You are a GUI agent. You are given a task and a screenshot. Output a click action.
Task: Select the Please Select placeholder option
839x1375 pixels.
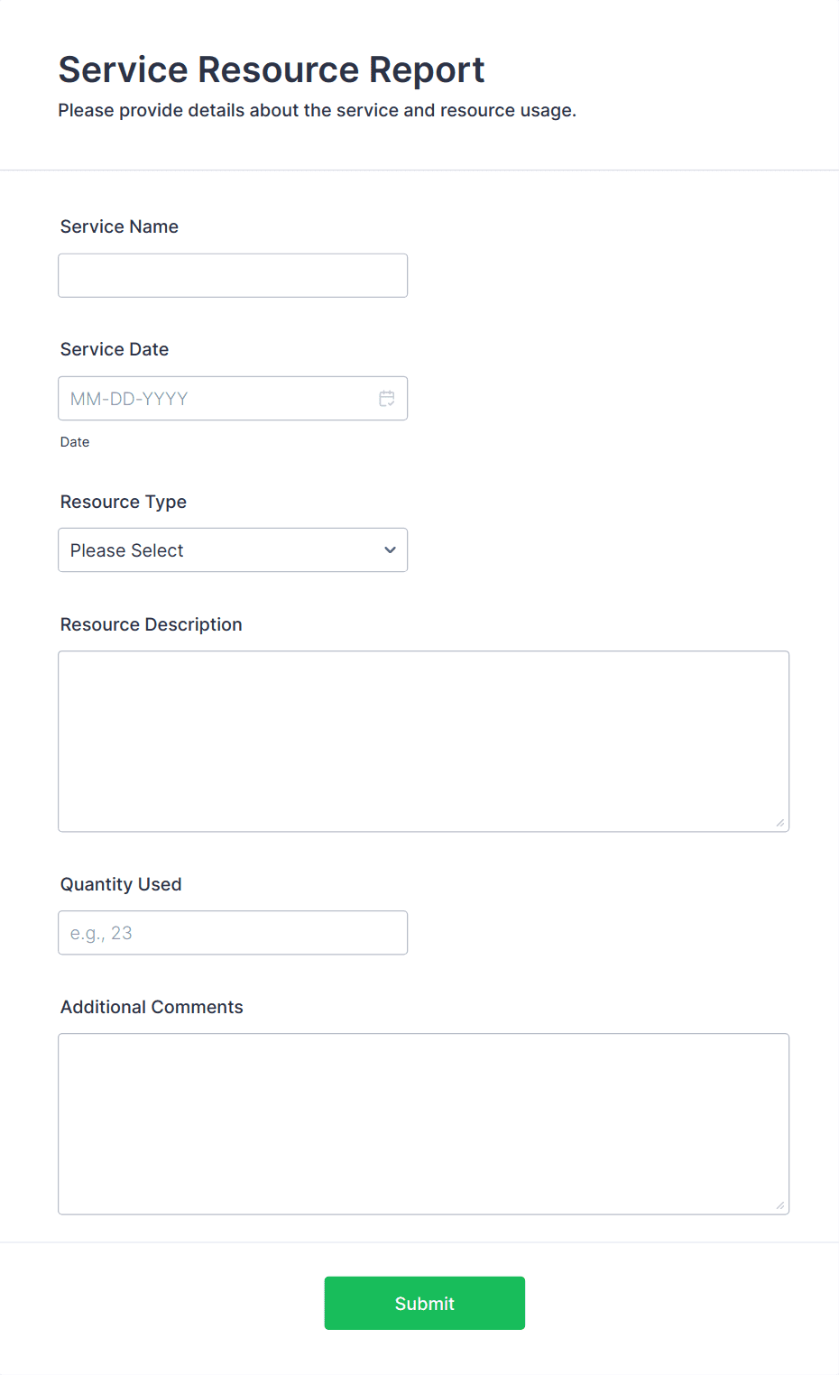coord(126,549)
